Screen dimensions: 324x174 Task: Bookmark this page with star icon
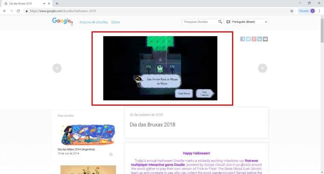292,11
